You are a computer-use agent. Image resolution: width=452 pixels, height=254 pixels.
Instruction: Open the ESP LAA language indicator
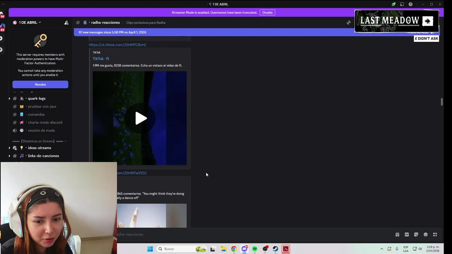click(406, 249)
